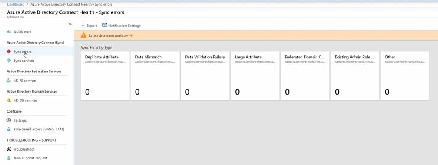The image size is (438, 165).
Task: Click the 0 count in Large Attribute tile
Action: [x=237, y=92]
